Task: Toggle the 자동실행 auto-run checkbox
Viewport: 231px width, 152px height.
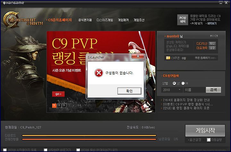Action: pyautogui.click(x=209, y=139)
